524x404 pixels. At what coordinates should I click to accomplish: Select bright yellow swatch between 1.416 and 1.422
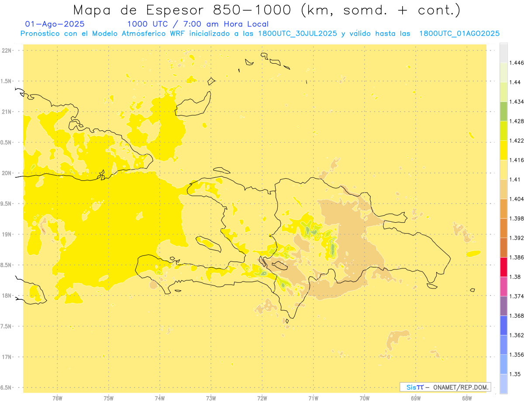(x=503, y=150)
